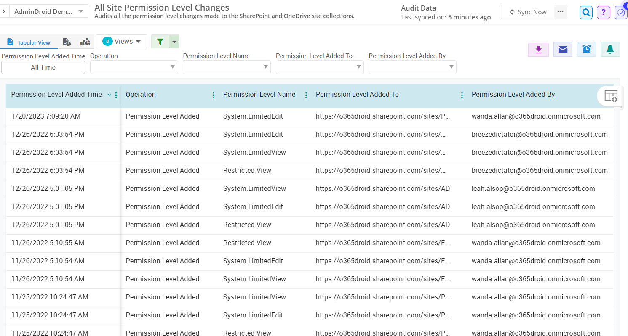Click the Sync Now button
Screen dimensions: 628x336
(527, 12)
